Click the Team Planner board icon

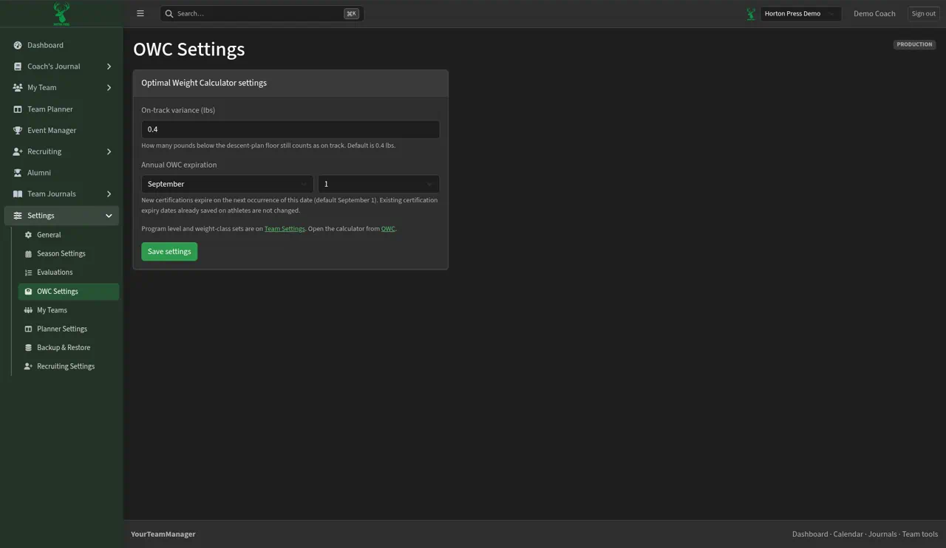coord(18,109)
